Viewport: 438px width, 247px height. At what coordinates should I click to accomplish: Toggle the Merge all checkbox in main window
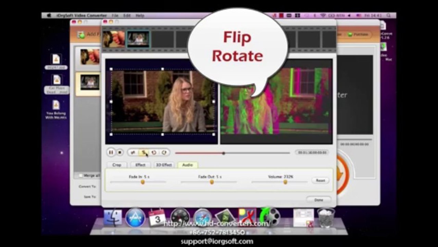coord(81,175)
